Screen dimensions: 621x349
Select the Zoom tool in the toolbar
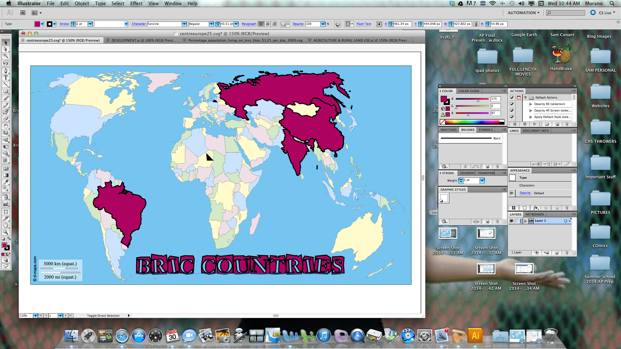click(x=5, y=232)
